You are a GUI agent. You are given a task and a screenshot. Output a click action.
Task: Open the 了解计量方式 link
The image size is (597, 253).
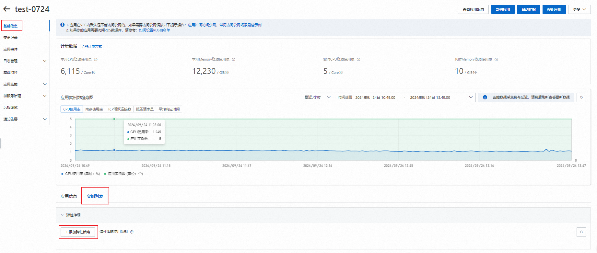click(91, 46)
